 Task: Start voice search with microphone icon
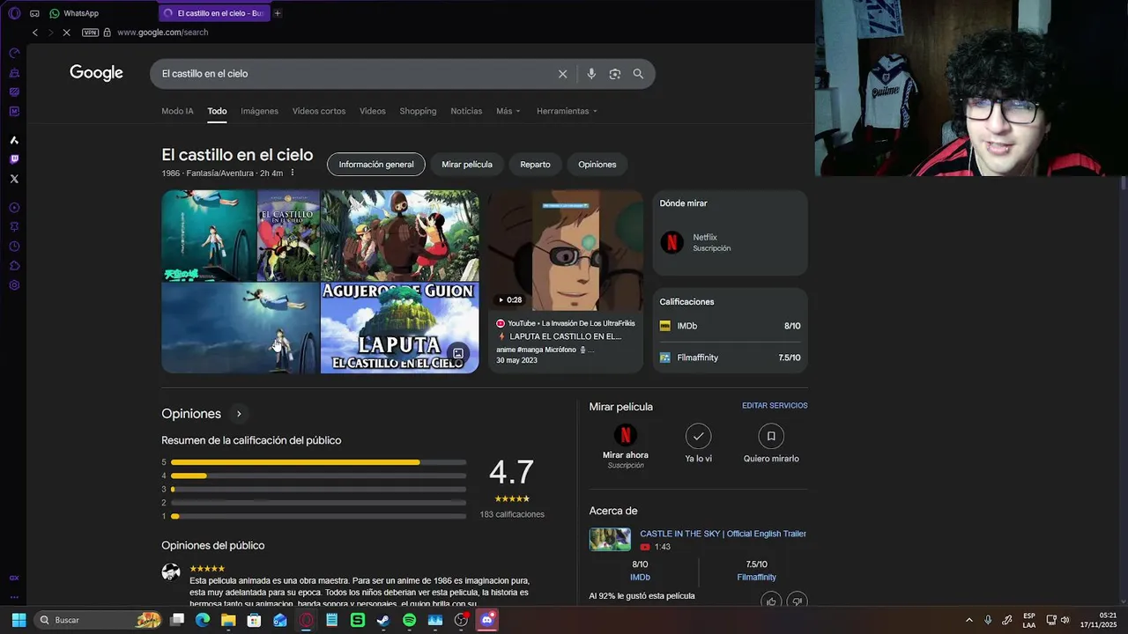tap(591, 74)
